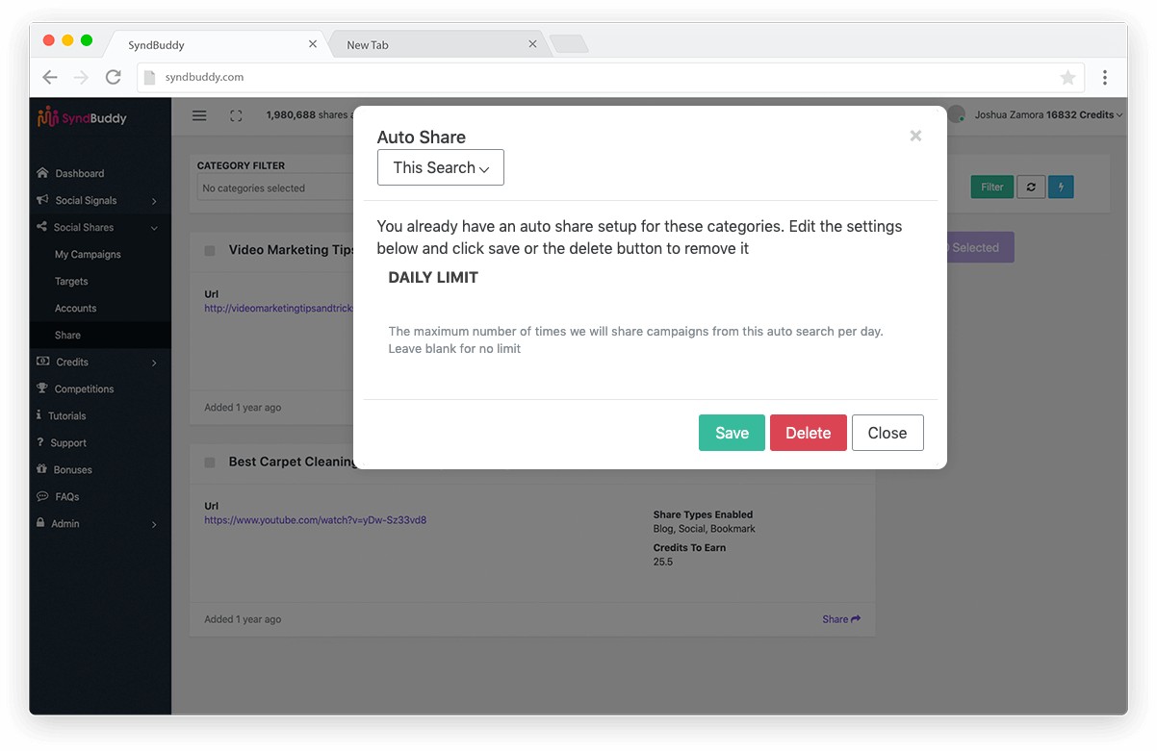The width and height of the screenshot is (1157, 751).
Task: Open My Campaigns in the sidebar
Action: (88, 254)
